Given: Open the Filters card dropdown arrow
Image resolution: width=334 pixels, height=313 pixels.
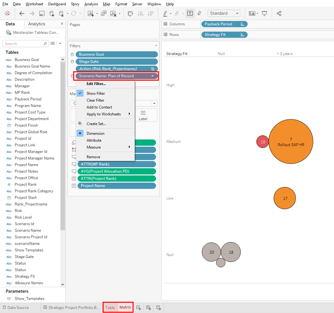Looking at the screenshot, I should click(156, 46).
